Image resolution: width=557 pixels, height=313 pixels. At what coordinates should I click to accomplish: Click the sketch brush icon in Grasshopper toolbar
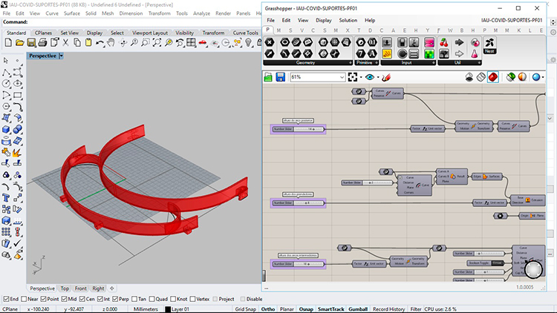[386, 77]
